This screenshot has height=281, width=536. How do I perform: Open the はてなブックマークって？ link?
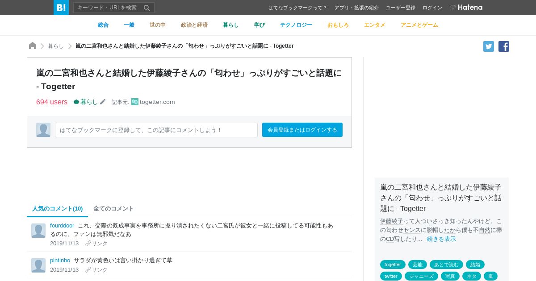click(x=298, y=8)
